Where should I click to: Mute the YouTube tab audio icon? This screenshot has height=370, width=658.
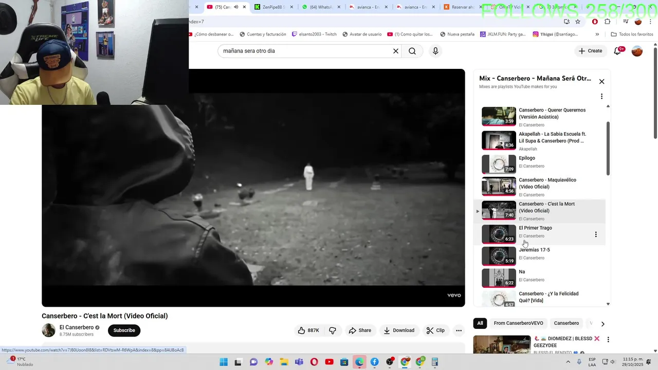[236, 7]
